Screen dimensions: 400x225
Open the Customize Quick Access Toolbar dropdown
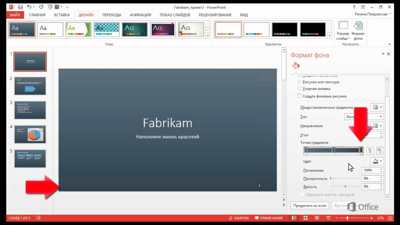click(67, 7)
